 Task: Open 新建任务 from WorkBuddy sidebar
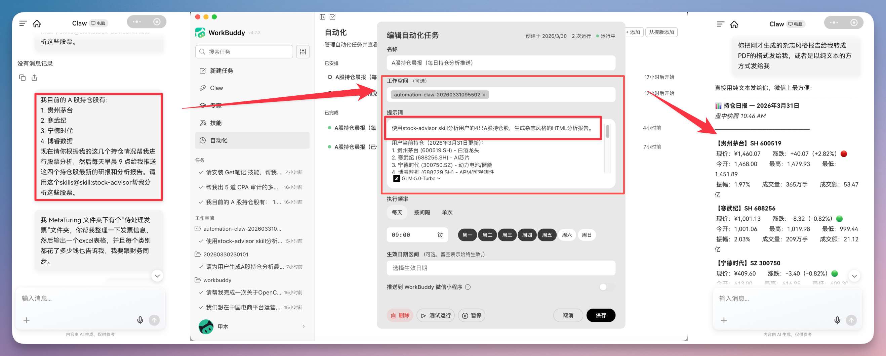222,71
